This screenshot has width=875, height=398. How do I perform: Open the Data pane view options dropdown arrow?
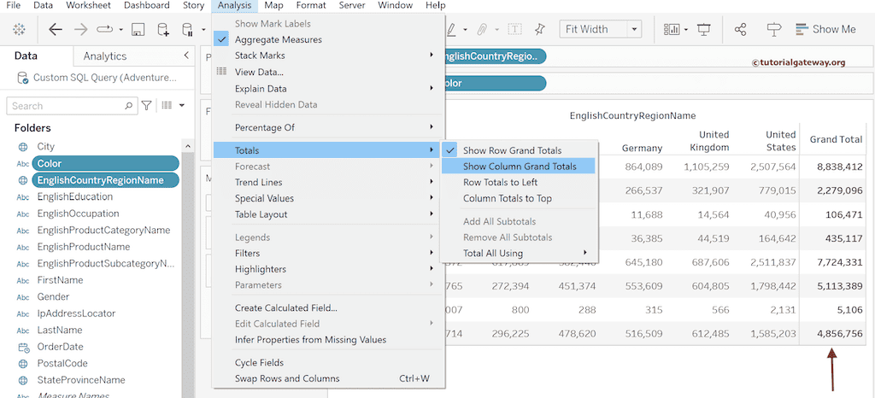click(182, 105)
